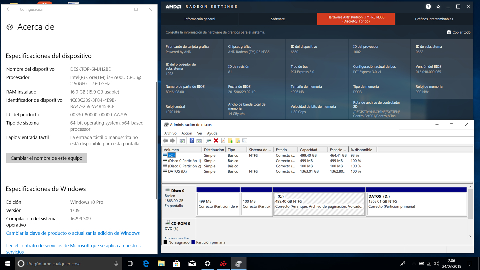Click the properties checkmark page icon in Disk Management
This screenshot has width=480, height=270.
(x=223, y=141)
